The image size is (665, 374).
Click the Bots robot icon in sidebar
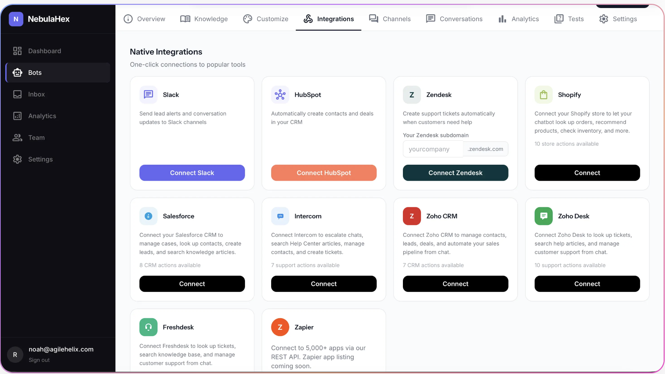pyautogui.click(x=17, y=73)
